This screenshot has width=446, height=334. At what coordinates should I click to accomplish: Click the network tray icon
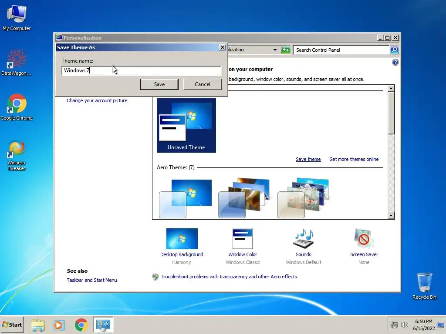pos(394,324)
